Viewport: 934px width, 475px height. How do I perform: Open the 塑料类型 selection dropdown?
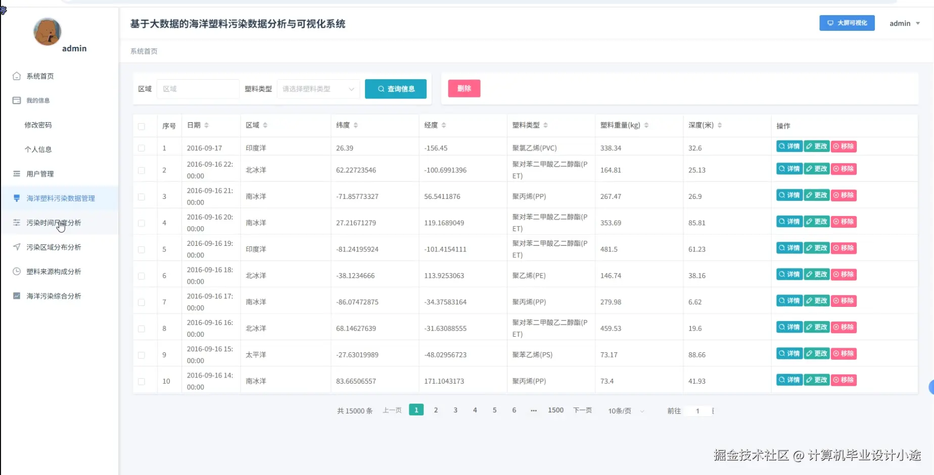[317, 88]
